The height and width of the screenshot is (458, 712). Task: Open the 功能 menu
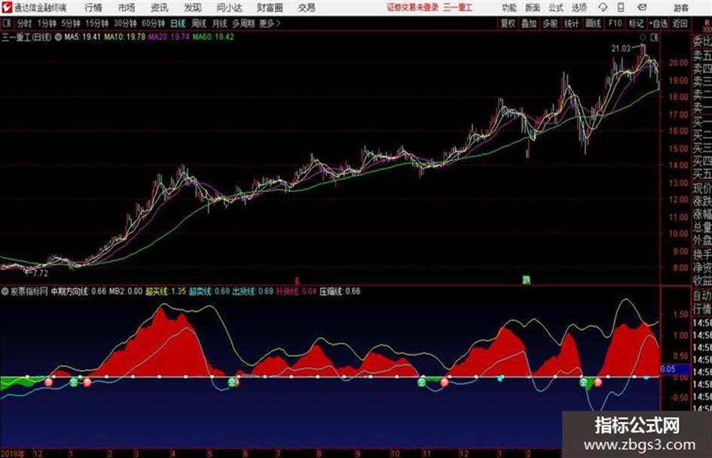509,8
